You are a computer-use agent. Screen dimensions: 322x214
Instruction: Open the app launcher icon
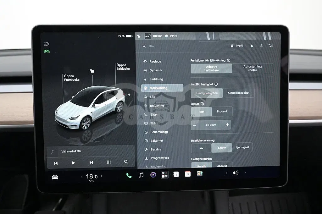tap(164, 175)
